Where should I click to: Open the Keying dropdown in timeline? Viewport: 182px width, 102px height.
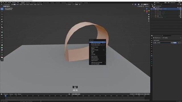(x=11, y=94)
